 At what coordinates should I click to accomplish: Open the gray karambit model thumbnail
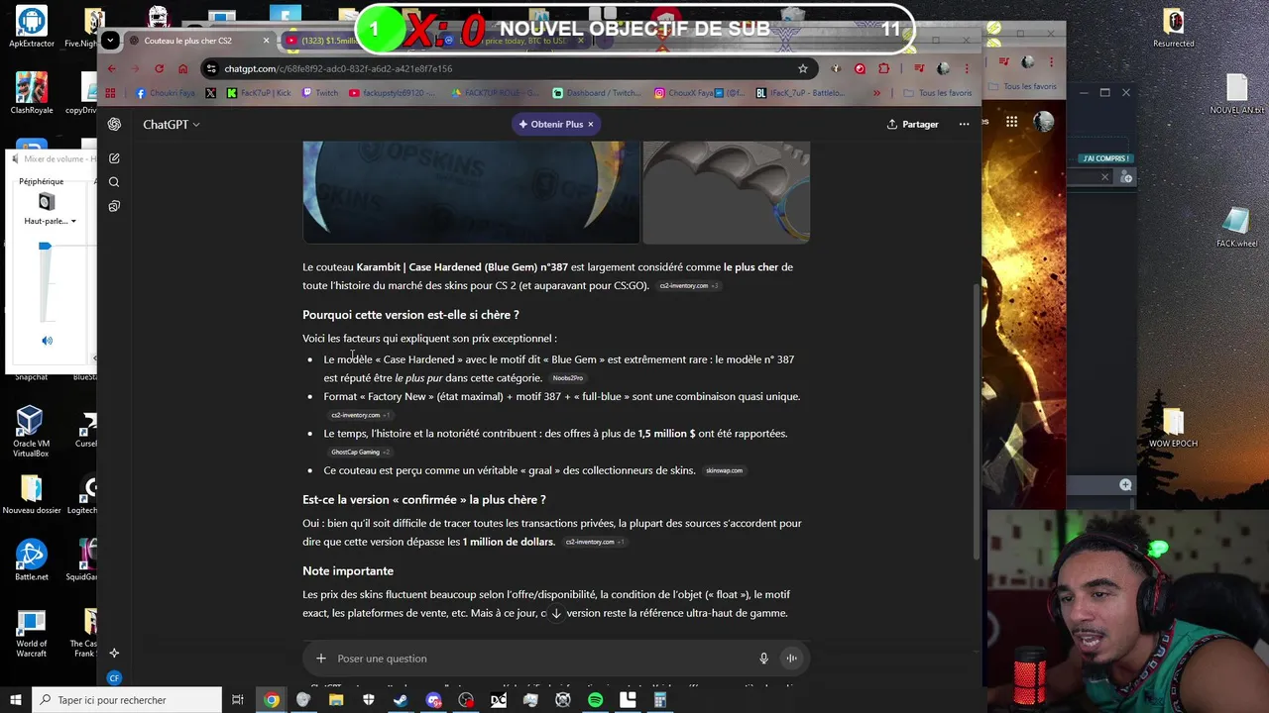pos(727,192)
